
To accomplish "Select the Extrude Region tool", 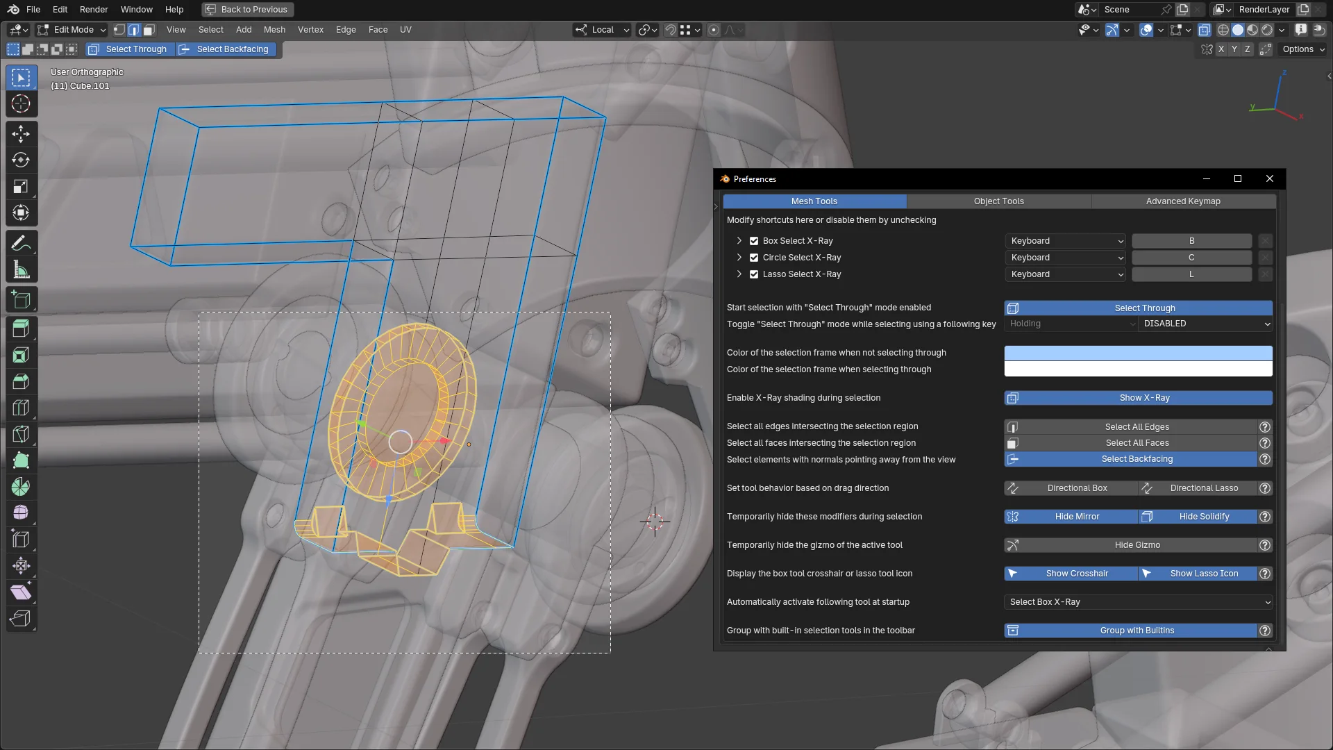I will click(21, 328).
